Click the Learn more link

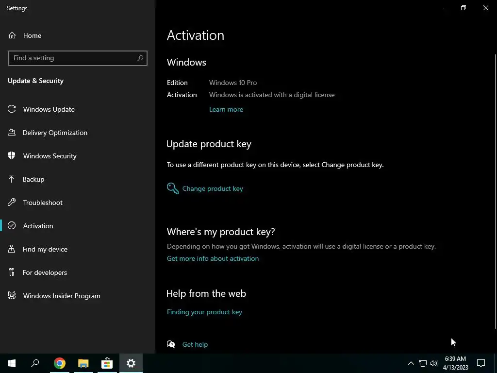click(x=226, y=109)
